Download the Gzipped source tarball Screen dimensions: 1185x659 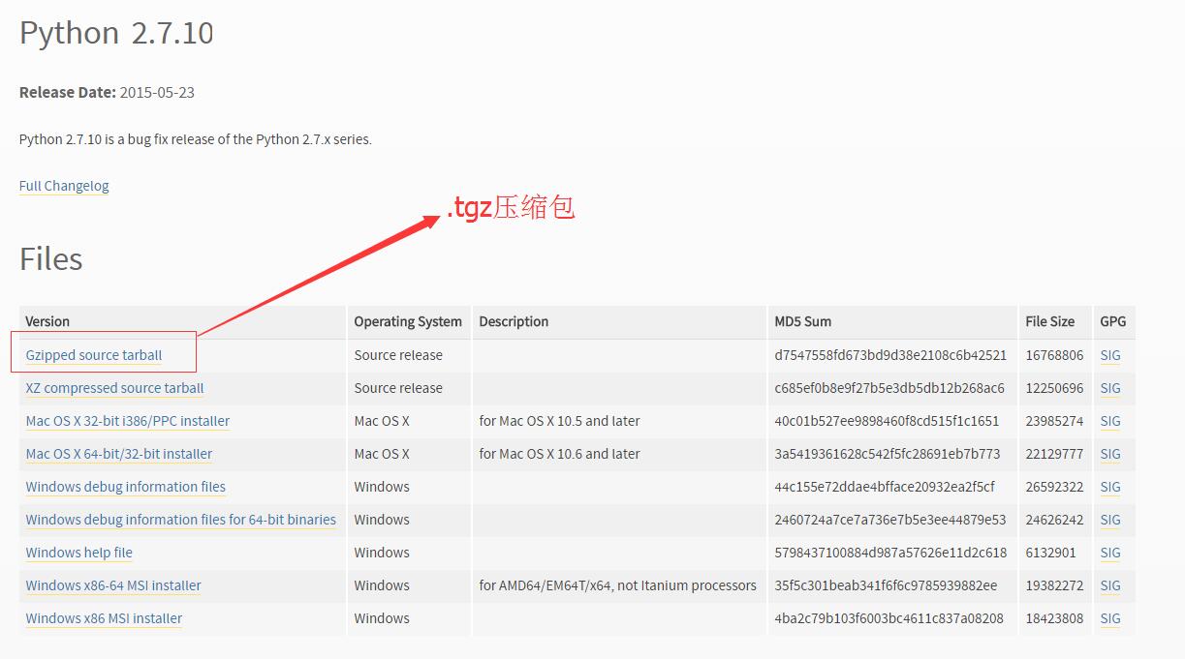92,355
